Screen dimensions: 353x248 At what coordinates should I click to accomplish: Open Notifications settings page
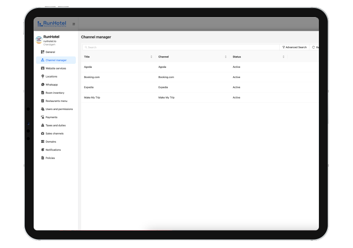click(x=53, y=150)
